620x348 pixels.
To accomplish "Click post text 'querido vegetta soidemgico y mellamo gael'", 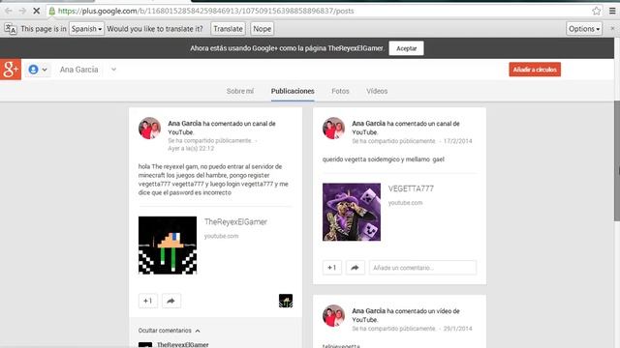I will [384, 159].
